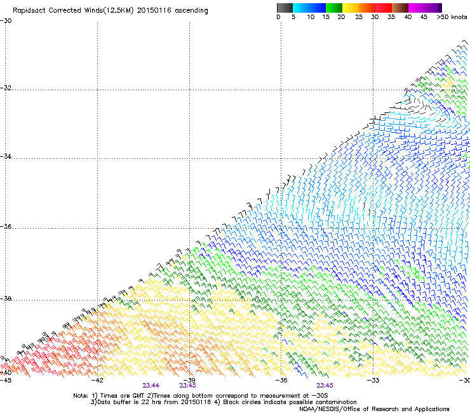
Task: Click the date text '20150116 ascending' in title
Action: click(172, 11)
